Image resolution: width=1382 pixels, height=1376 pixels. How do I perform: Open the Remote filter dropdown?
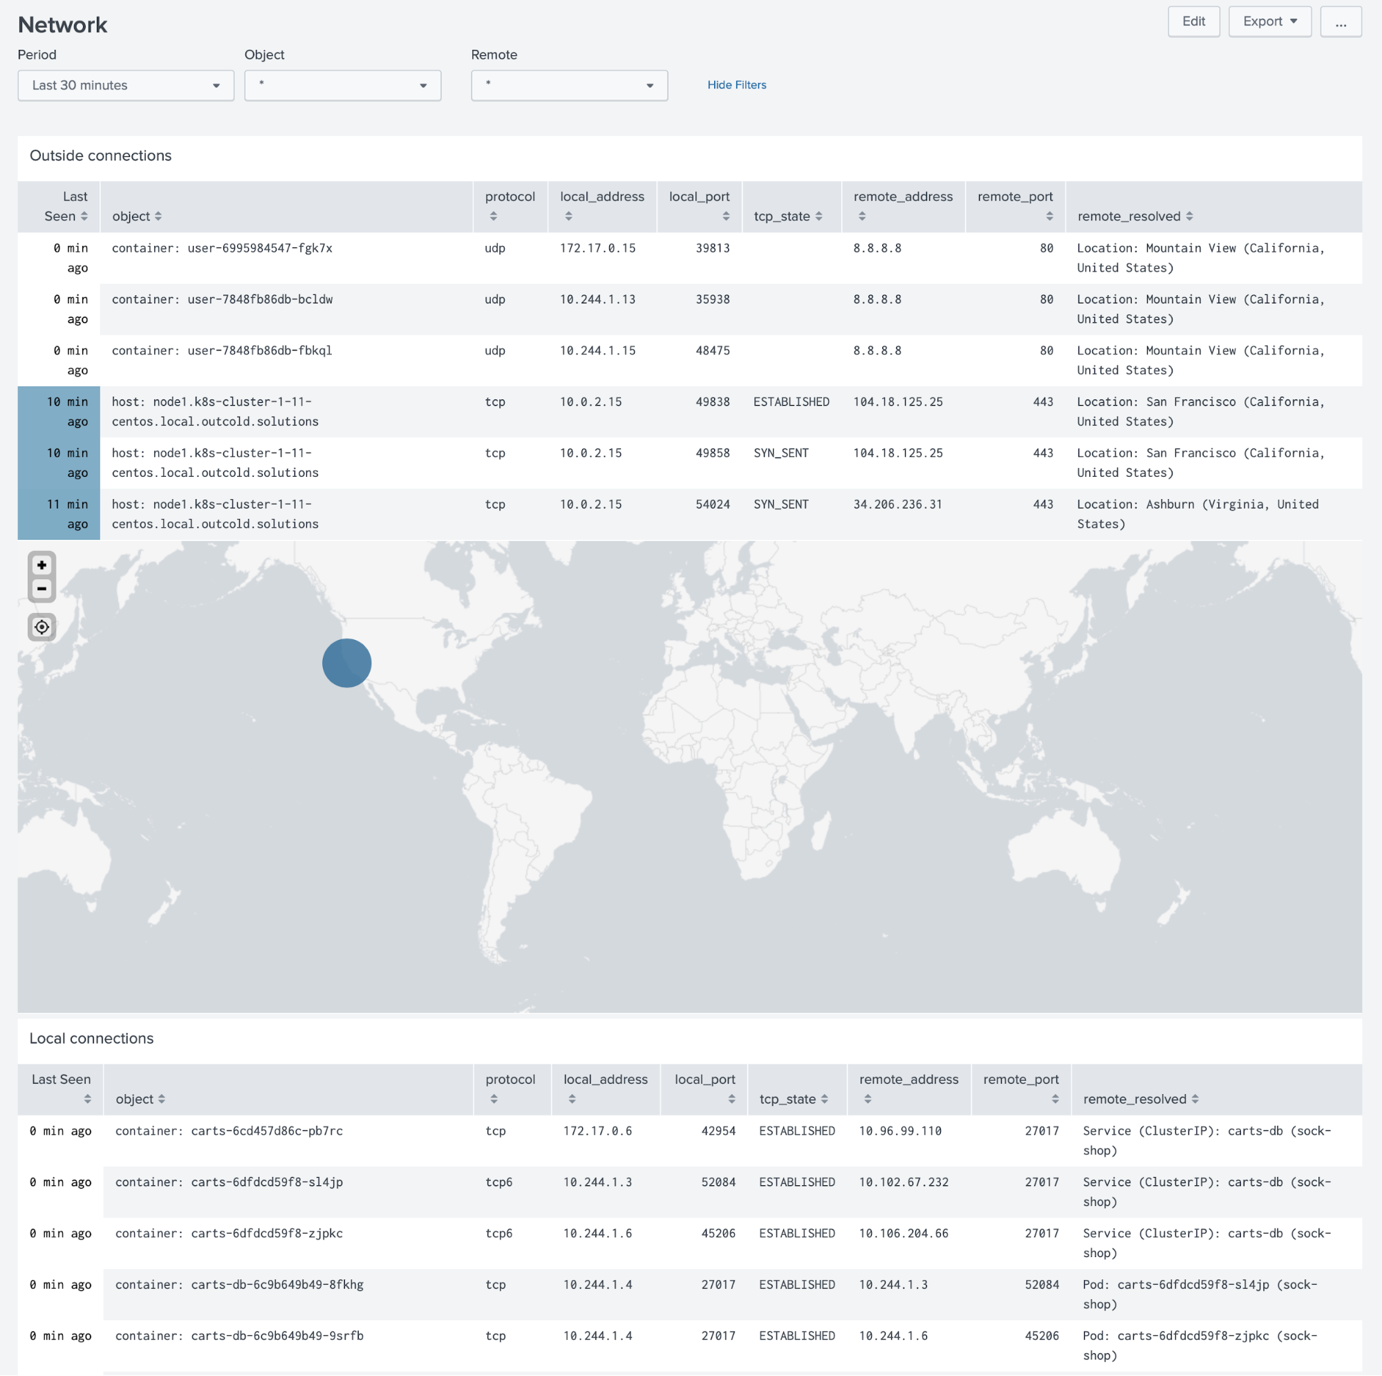[570, 85]
